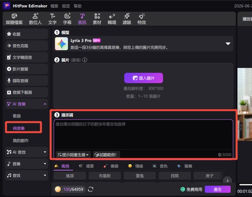Open the 轉場 transitions panel
This screenshot has height=197, width=252.
pyautogui.click(x=112, y=19)
